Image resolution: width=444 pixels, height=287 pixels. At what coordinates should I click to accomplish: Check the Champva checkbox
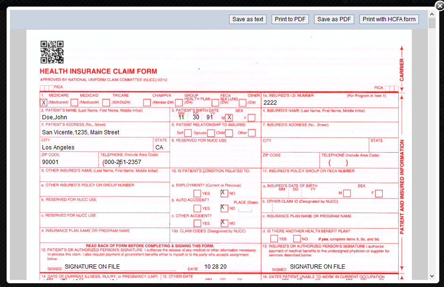click(x=147, y=102)
